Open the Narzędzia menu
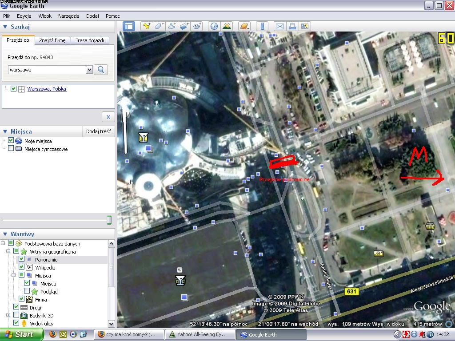This screenshot has height=341, width=455. 68,16
